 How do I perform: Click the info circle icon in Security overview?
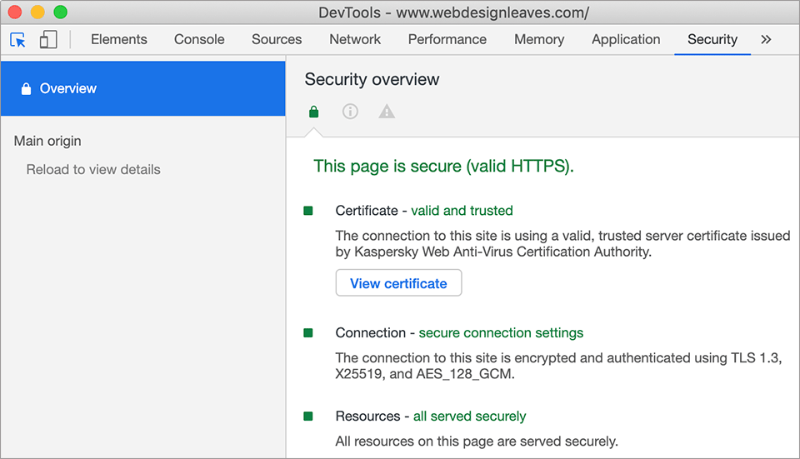click(x=350, y=112)
